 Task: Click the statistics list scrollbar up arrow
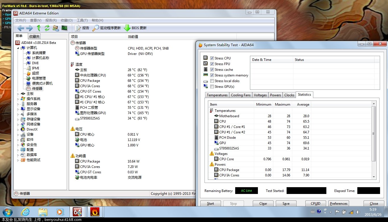tap(374, 104)
